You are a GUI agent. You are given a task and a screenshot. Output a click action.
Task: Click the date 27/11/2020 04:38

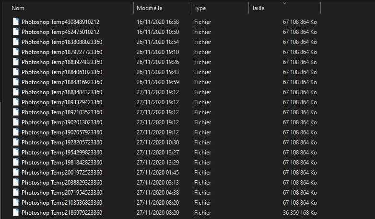[158, 193]
